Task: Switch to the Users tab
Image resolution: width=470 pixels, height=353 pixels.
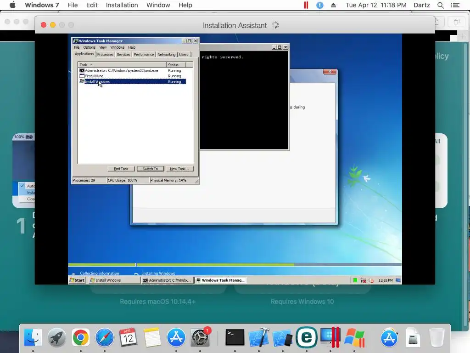Action: pos(184,54)
